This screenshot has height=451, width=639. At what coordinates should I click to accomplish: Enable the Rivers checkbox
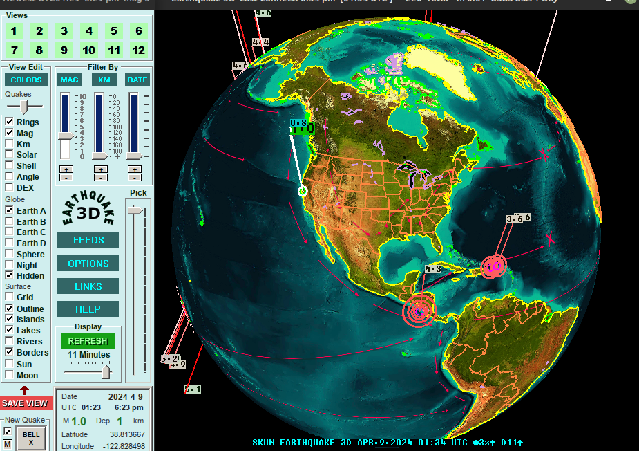click(x=9, y=341)
